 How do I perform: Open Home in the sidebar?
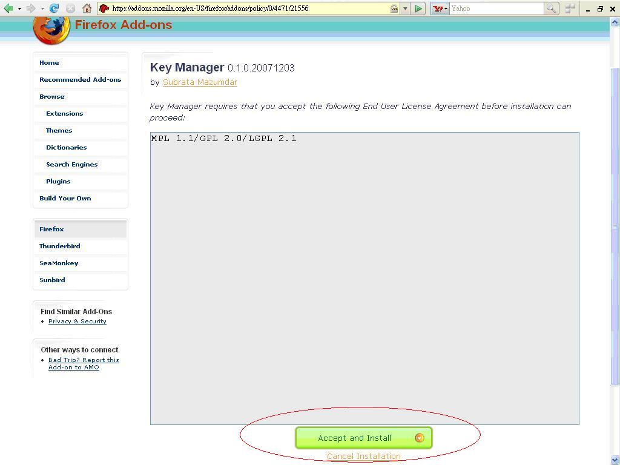49,62
